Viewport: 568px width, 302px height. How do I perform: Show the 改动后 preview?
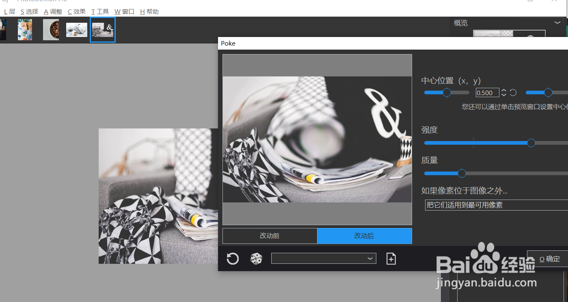[x=364, y=236]
